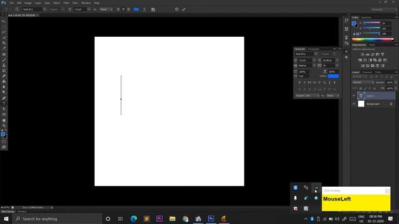Select the Brush tool
The height and width of the screenshot is (224, 399).
pyautogui.click(x=4, y=60)
